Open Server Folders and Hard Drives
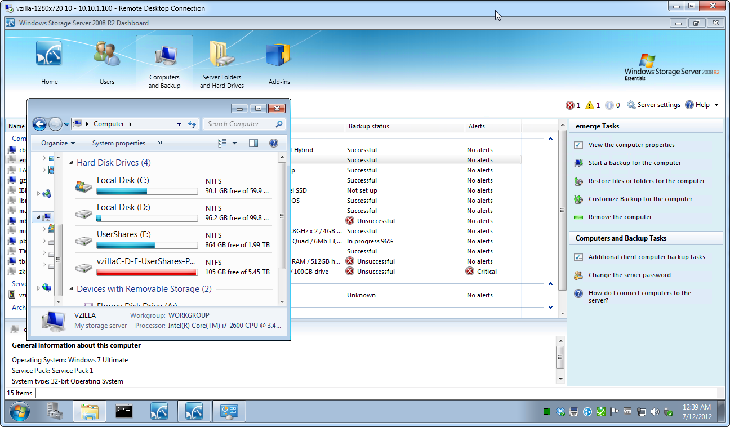The width and height of the screenshot is (730, 427). 222,63
